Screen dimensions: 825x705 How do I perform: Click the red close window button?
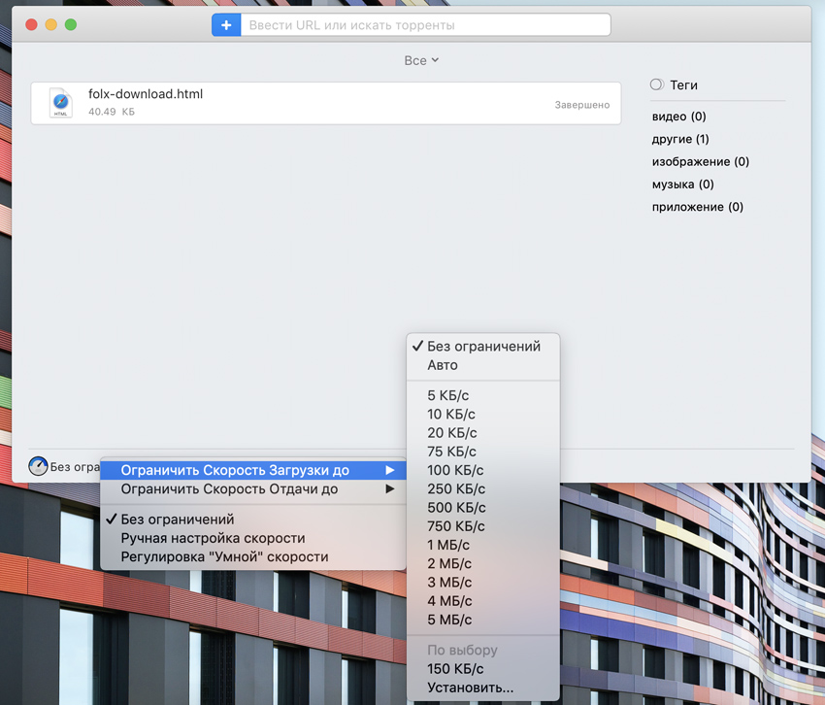[32, 24]
